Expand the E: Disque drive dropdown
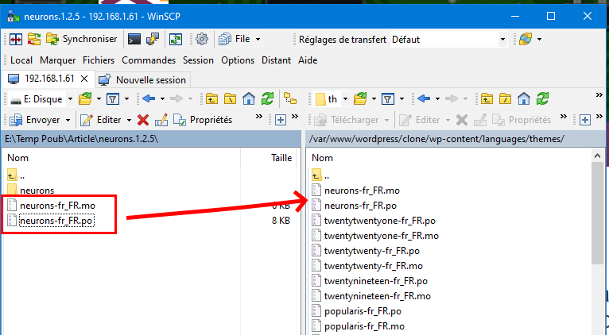The width and height of the screenshot is (609, 335). click(70, 99)
